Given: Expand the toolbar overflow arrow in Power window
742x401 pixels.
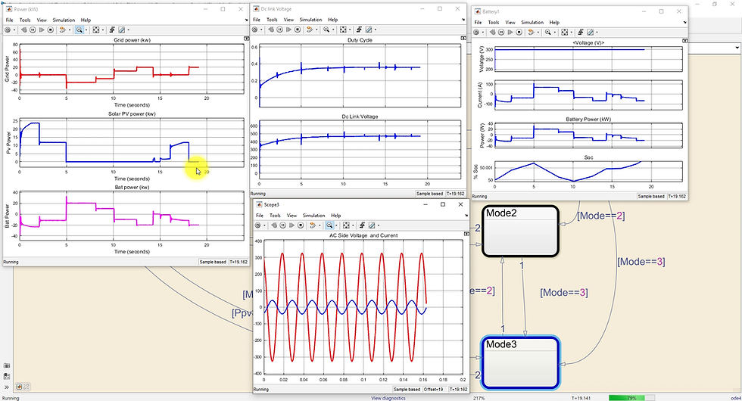Looking at the screenshot, I should click(x=246, y=20).
